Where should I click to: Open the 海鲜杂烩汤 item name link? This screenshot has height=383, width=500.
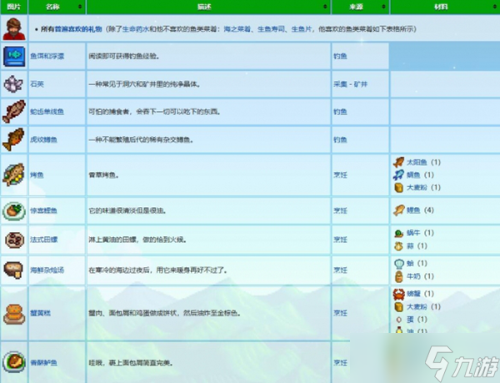(47, 270)
